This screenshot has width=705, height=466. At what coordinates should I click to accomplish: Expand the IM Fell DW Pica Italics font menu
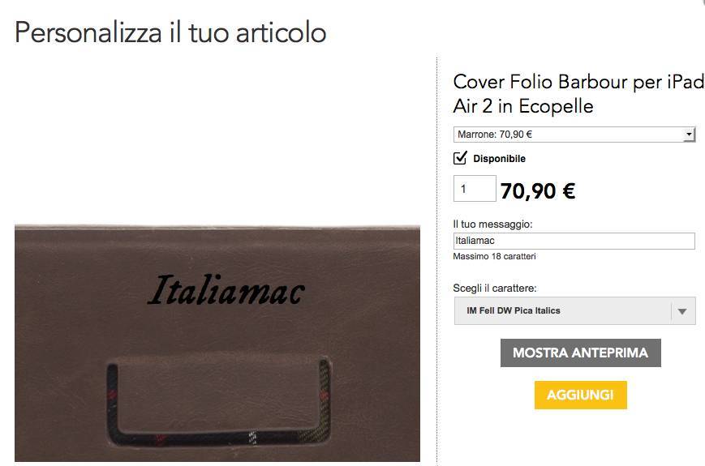coord(574,310)
